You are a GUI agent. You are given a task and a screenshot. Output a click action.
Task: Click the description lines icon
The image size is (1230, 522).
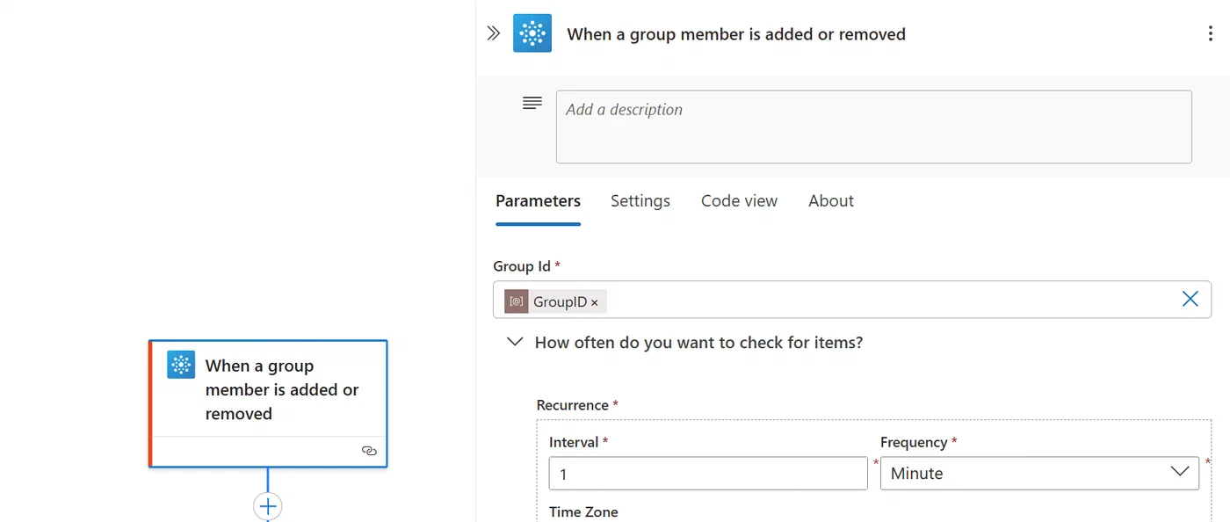click(x=532, y=103)
